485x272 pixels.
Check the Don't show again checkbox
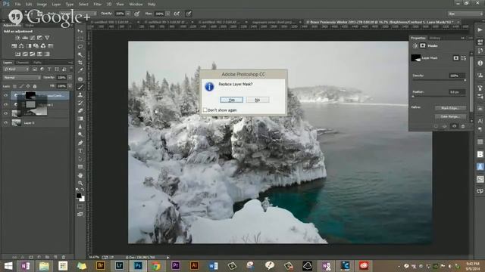tap(205, 110)
